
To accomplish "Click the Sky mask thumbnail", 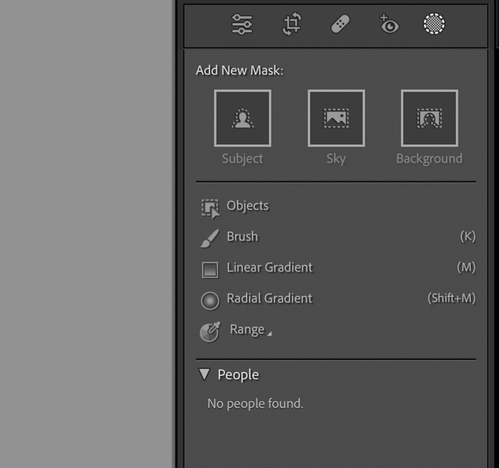I will pos(336,117).
